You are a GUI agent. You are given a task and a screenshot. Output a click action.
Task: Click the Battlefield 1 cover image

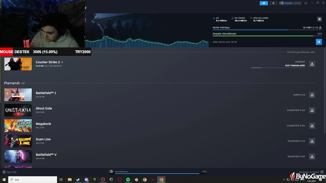pos(18,95)
